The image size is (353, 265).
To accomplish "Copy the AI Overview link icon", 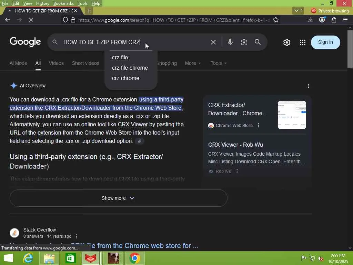I will (140, 141).
